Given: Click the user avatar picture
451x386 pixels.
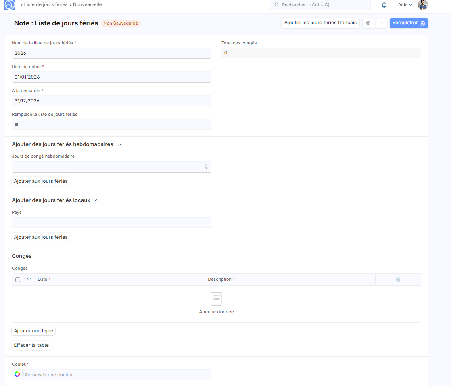Looking at the screenshot, I should (x=423, y=5).
